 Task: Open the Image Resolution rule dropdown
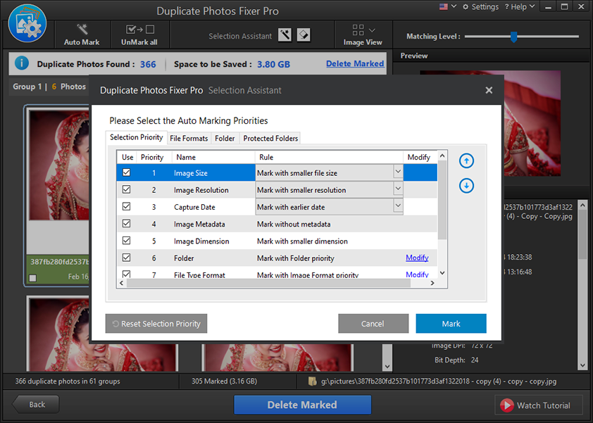[x=398, y=189]
